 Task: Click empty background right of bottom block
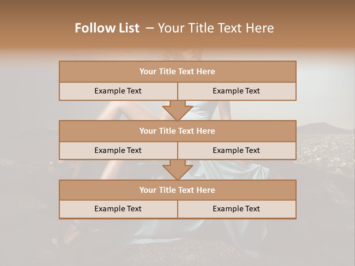[x=325, y=199]
